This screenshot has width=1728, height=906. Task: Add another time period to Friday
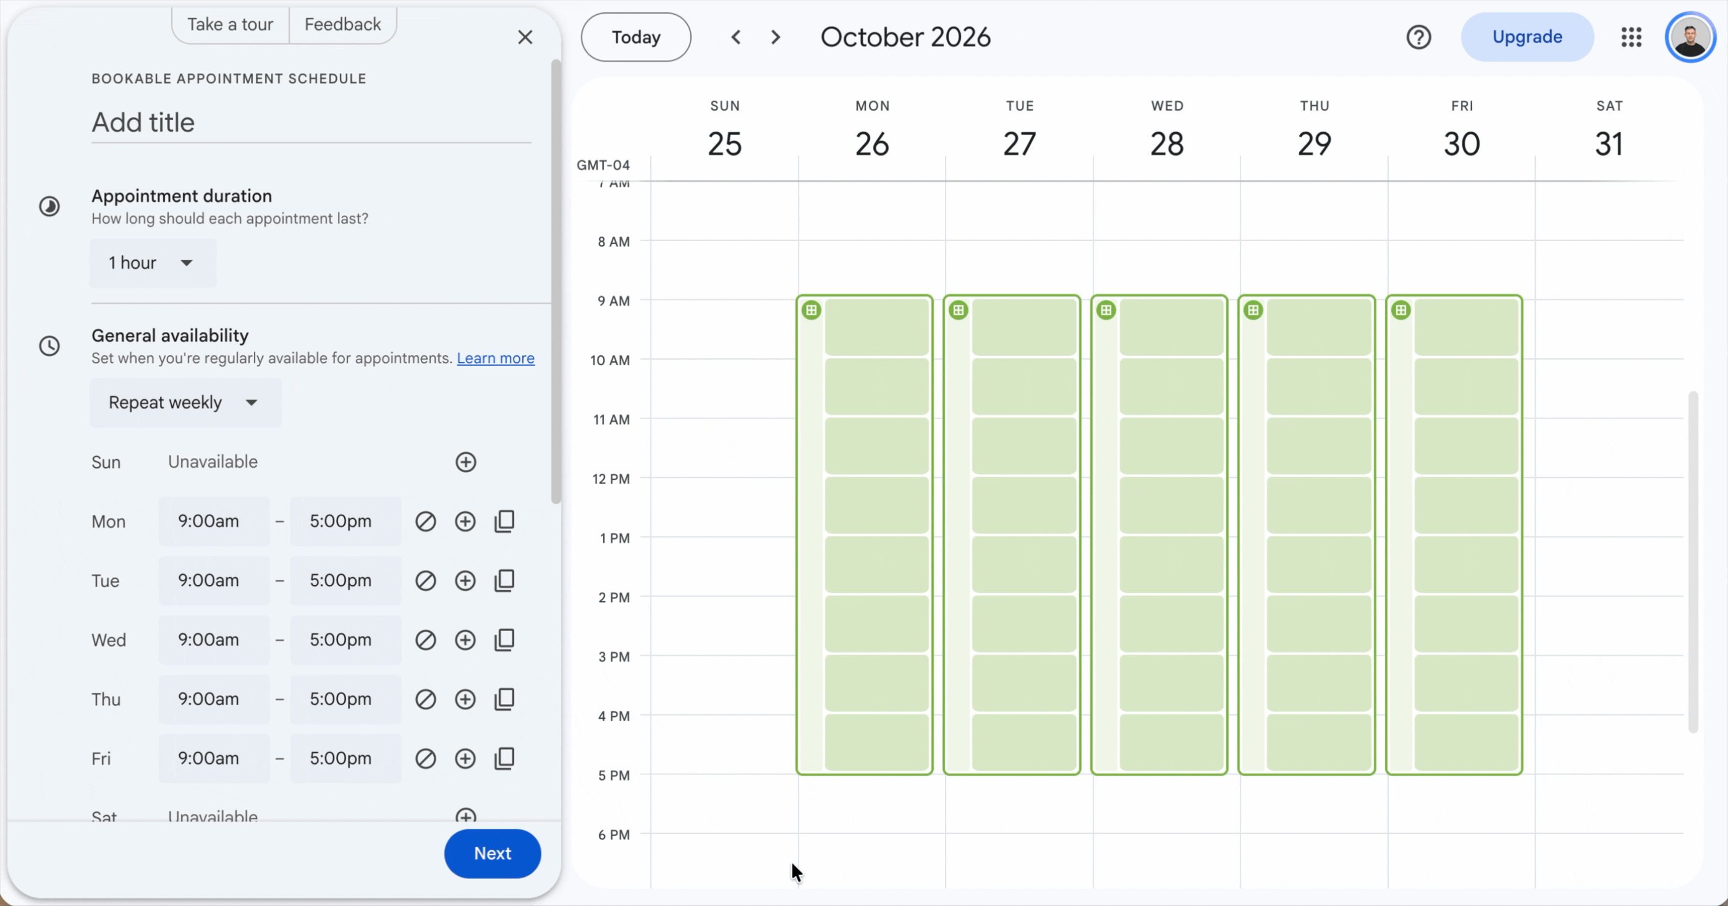(x=465, y=758)
